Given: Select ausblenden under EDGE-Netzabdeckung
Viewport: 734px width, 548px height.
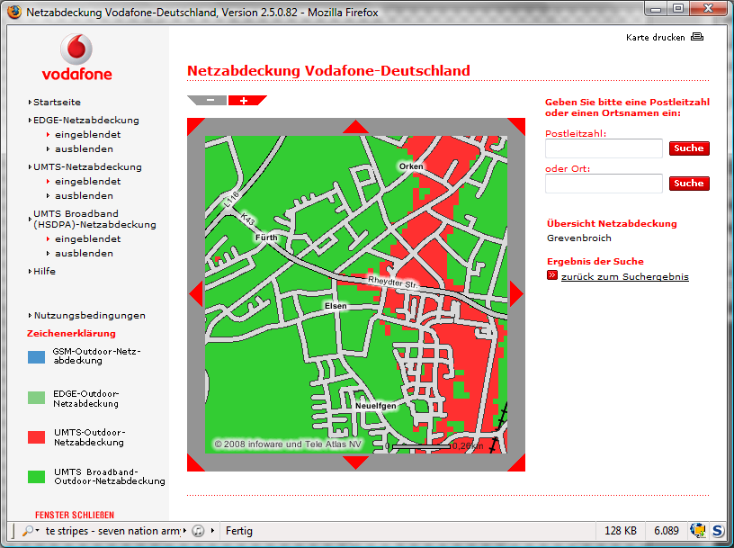Looking at the screenshot, I should click(84, 149).
